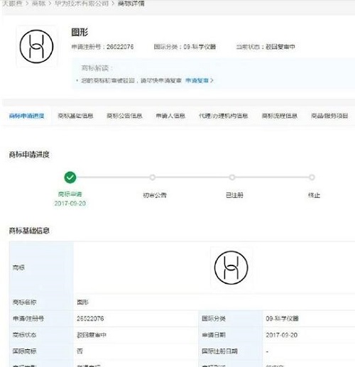Go to 天眼查 breadcrumb home link
Viewport: 355px width, 367px height.
(12, 4)
